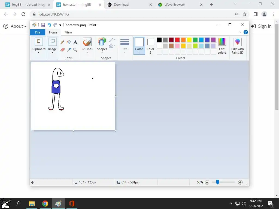Go back in browser history
The height and width of the screenshot is (209, 279).
click(x=6, y=14)
